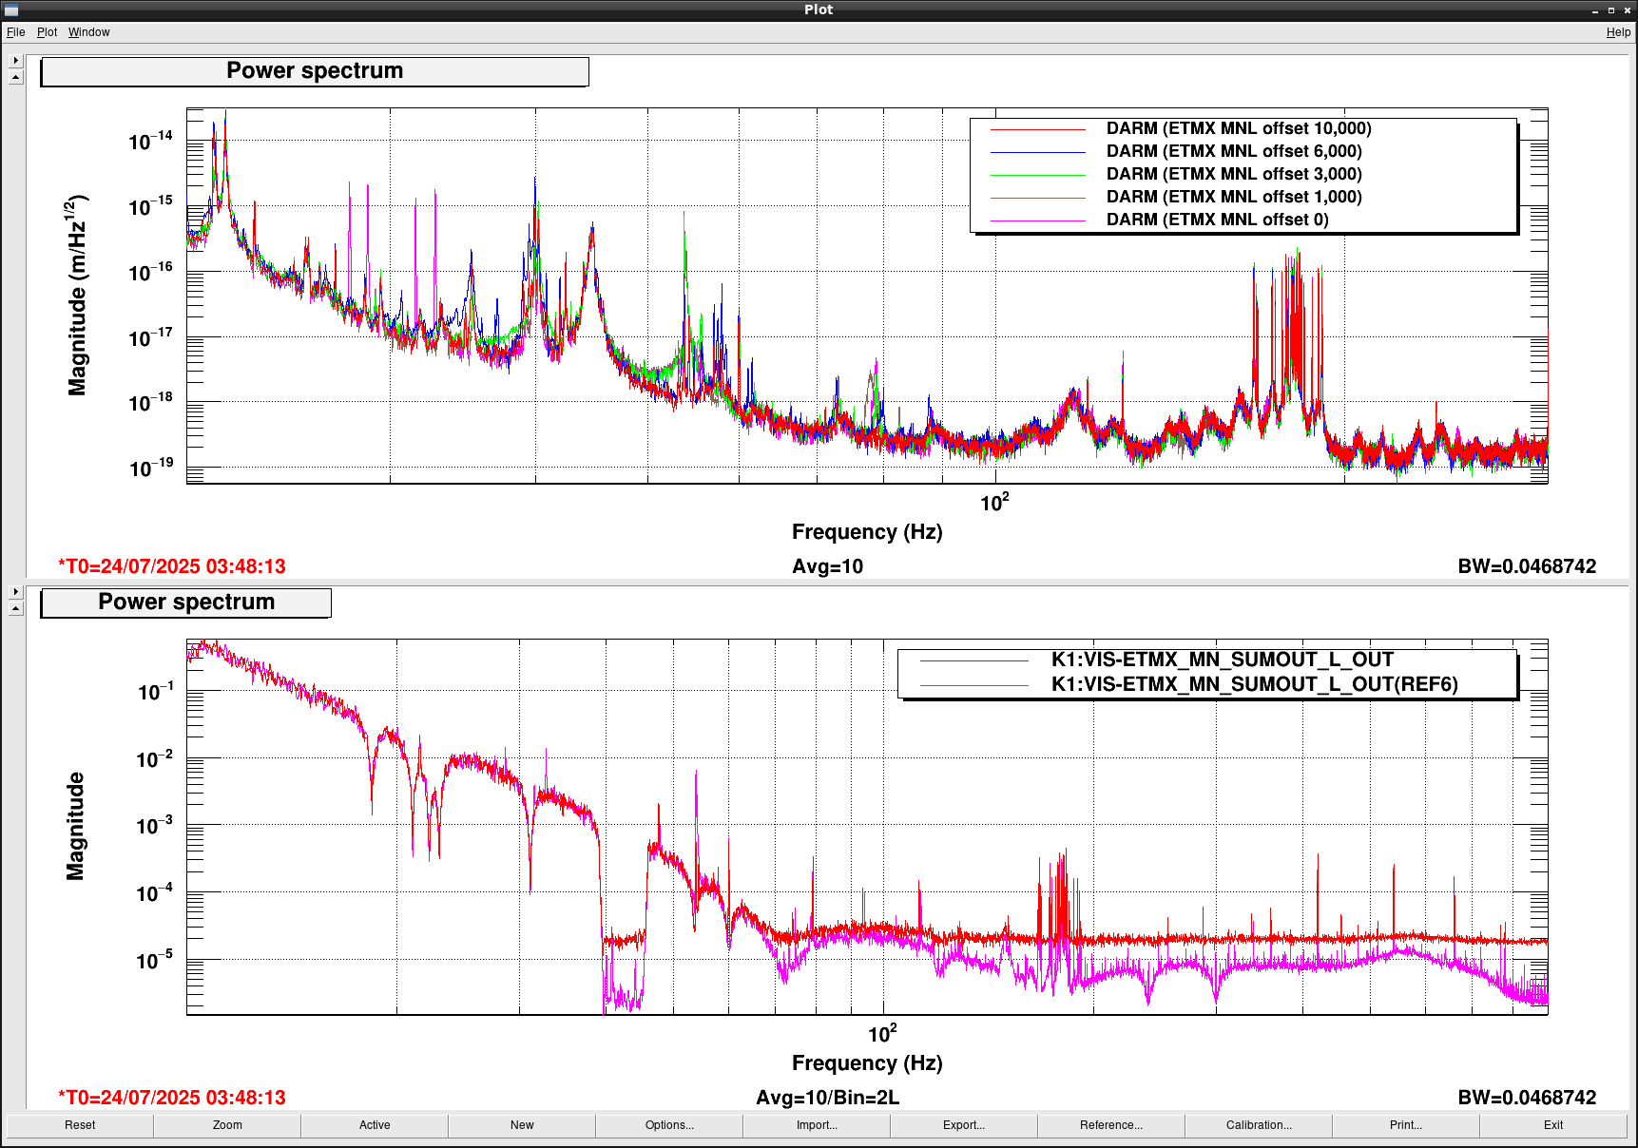Click the bottom plot's up-arrow panel toggle
Screen dimensions: 1638x1148
tap(15, 608)
